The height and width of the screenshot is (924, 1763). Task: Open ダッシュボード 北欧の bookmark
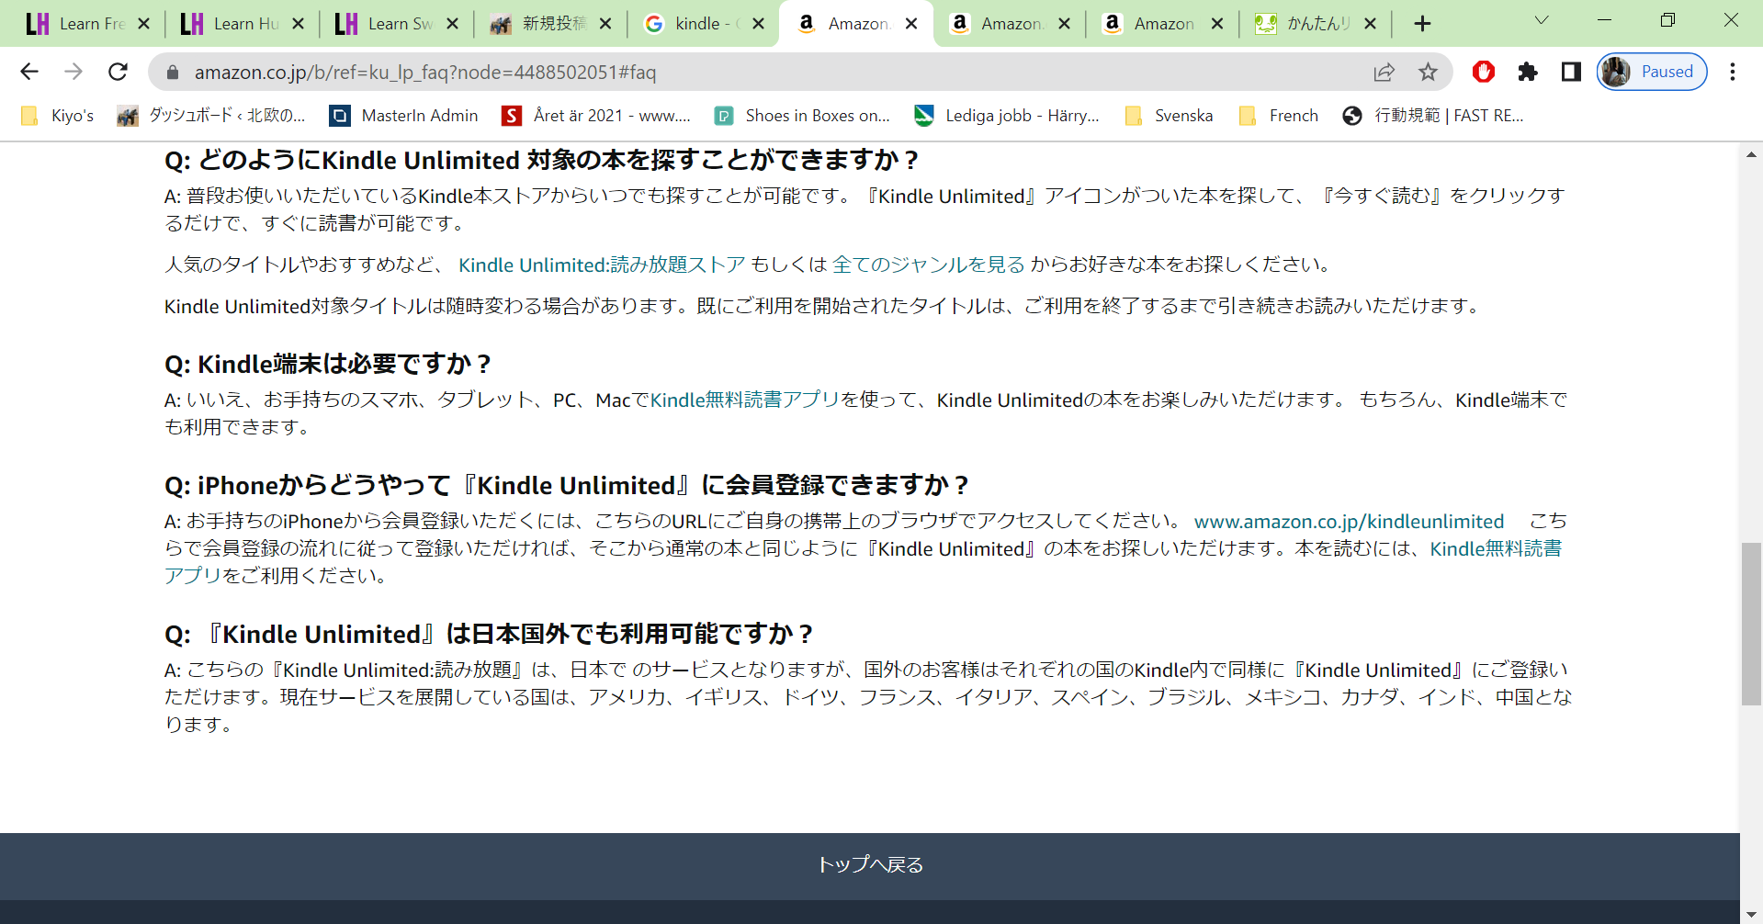point(212,116)
